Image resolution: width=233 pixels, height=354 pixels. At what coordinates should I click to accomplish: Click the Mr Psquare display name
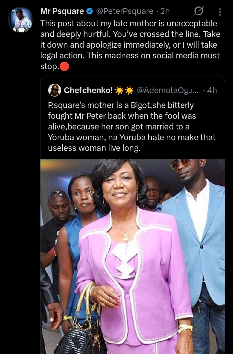coord(62,12)
